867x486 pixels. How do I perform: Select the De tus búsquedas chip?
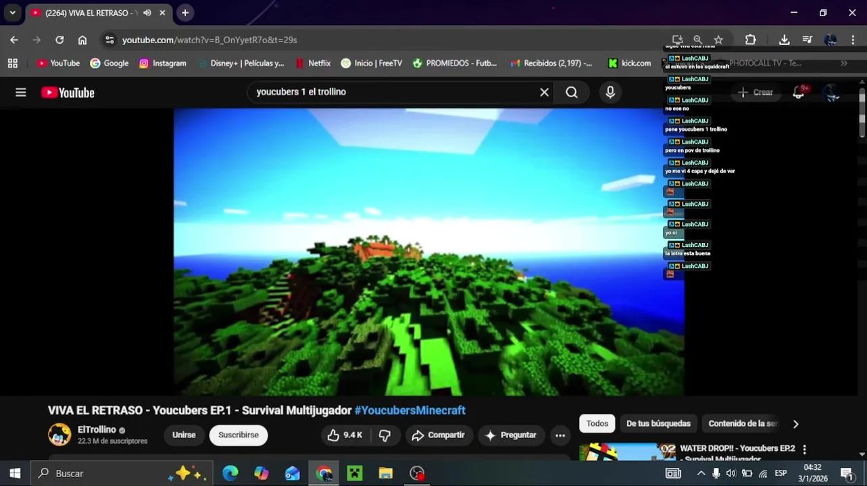pyautogui.click(x=658, y=424)
